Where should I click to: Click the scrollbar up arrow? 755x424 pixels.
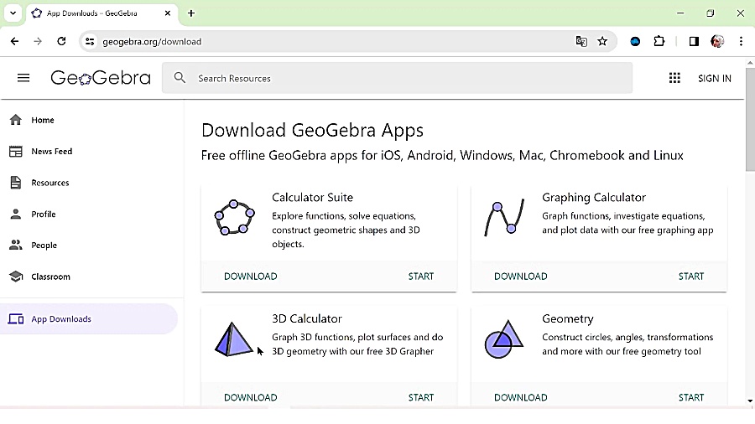coord(750,63)
